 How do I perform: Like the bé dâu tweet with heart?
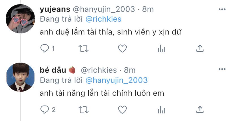click(122, 109)
